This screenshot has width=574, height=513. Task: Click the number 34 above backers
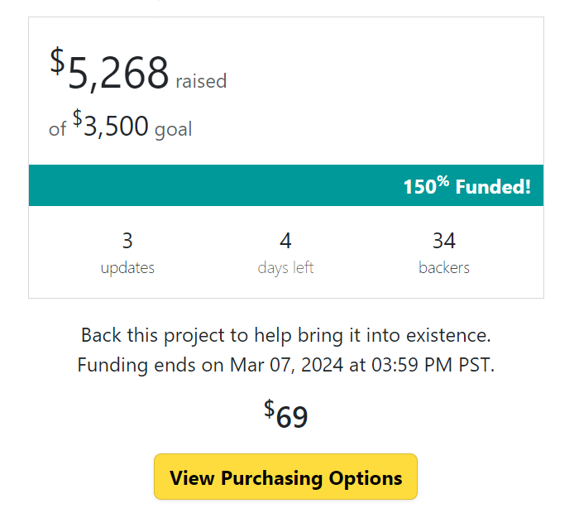point(444,241)
